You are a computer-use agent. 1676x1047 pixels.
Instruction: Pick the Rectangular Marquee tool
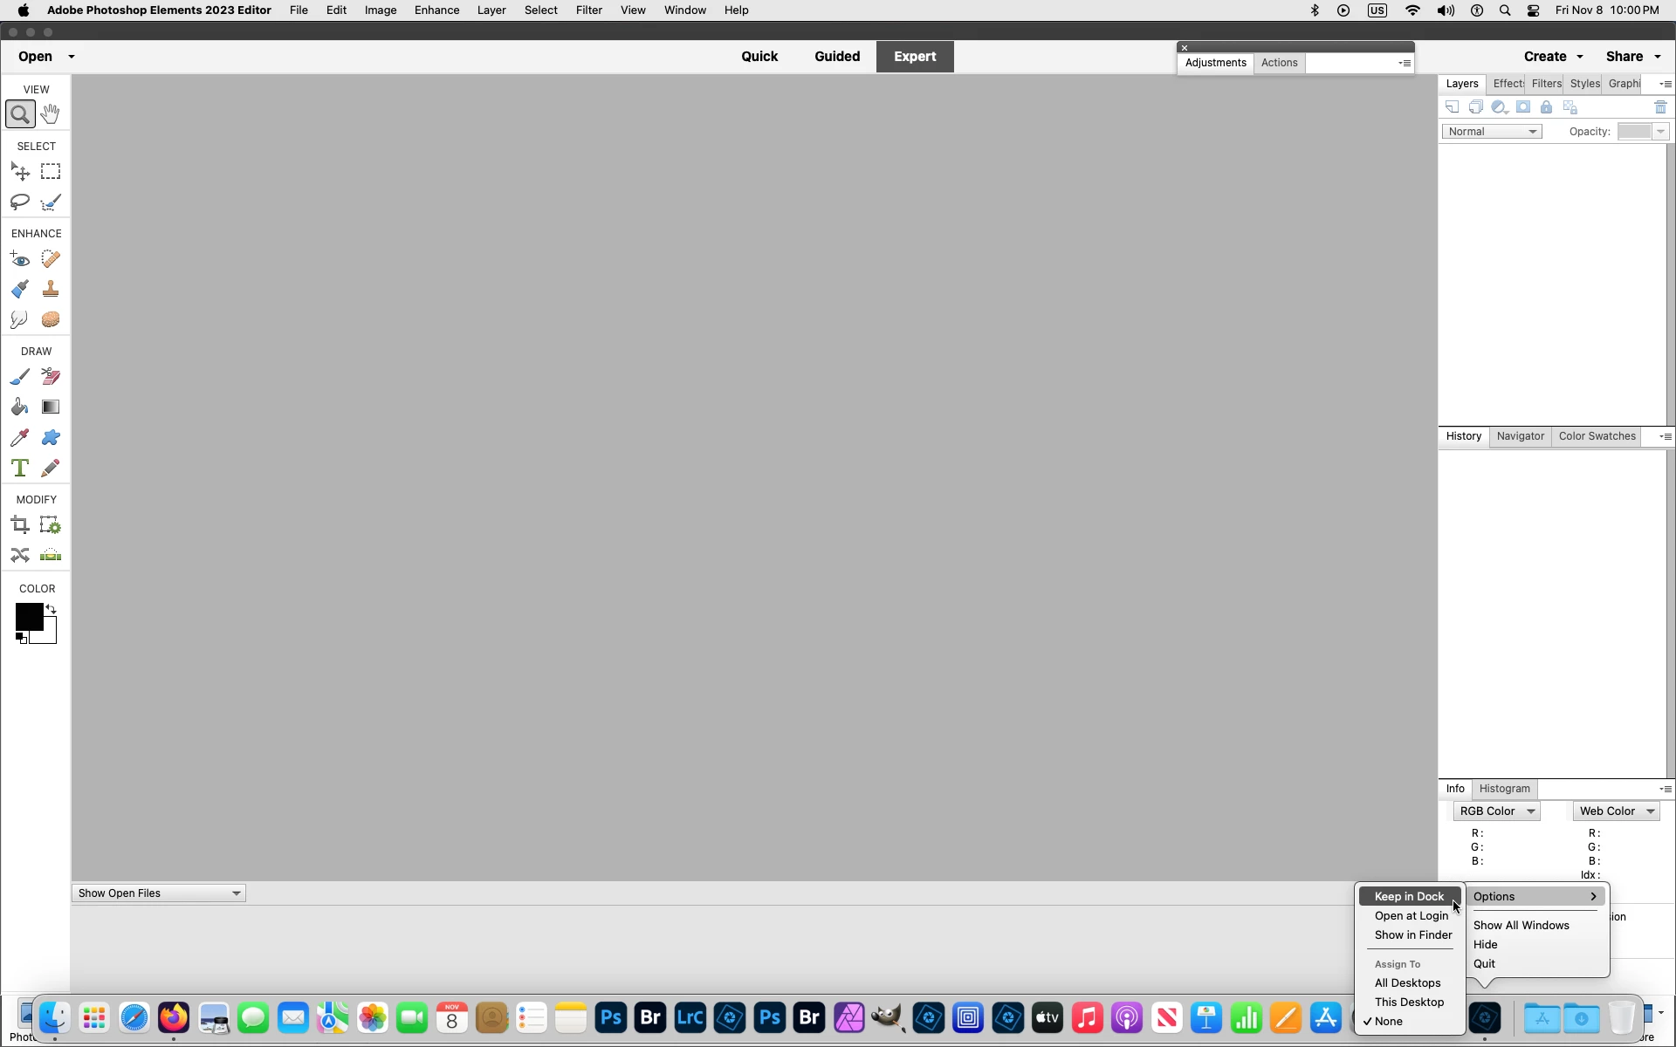(51, 172)
